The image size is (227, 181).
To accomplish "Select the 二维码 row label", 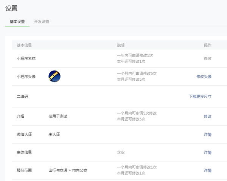I will (22, 97).
